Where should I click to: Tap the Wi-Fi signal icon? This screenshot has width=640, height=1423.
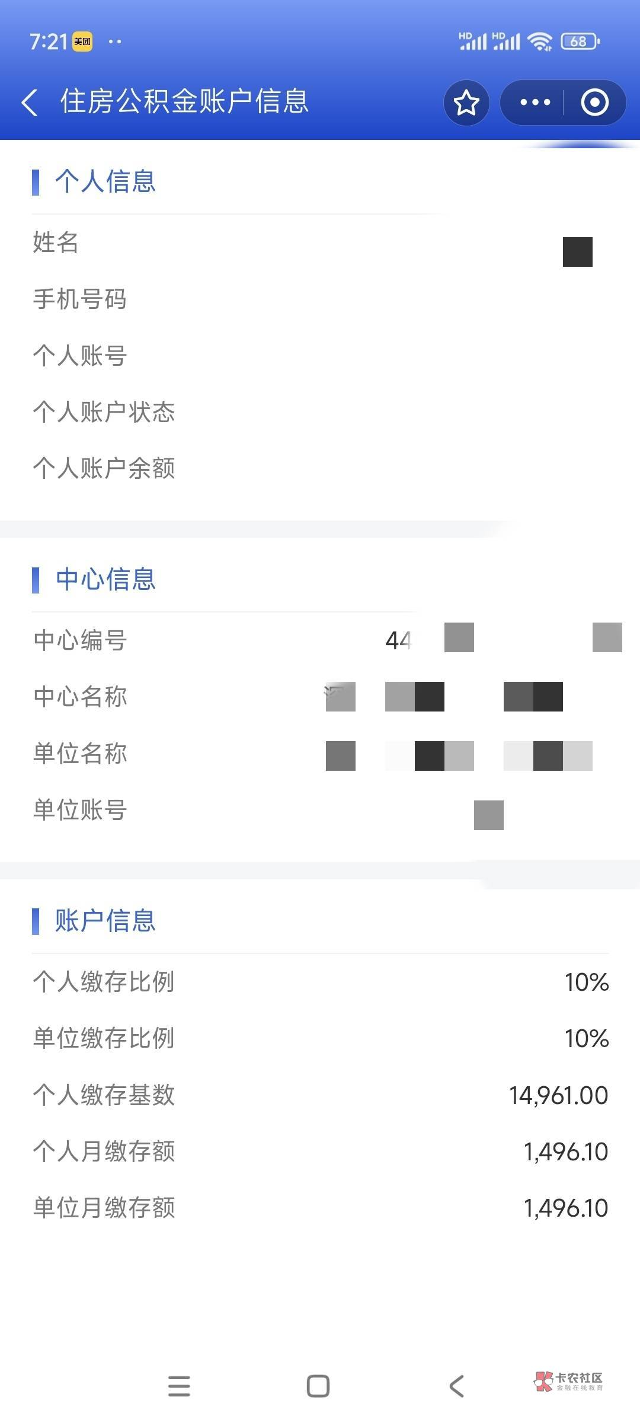coord(539,42)
